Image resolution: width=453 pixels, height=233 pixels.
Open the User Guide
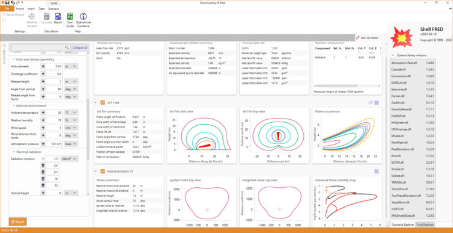pyautogui.click(x=70, y=20)
